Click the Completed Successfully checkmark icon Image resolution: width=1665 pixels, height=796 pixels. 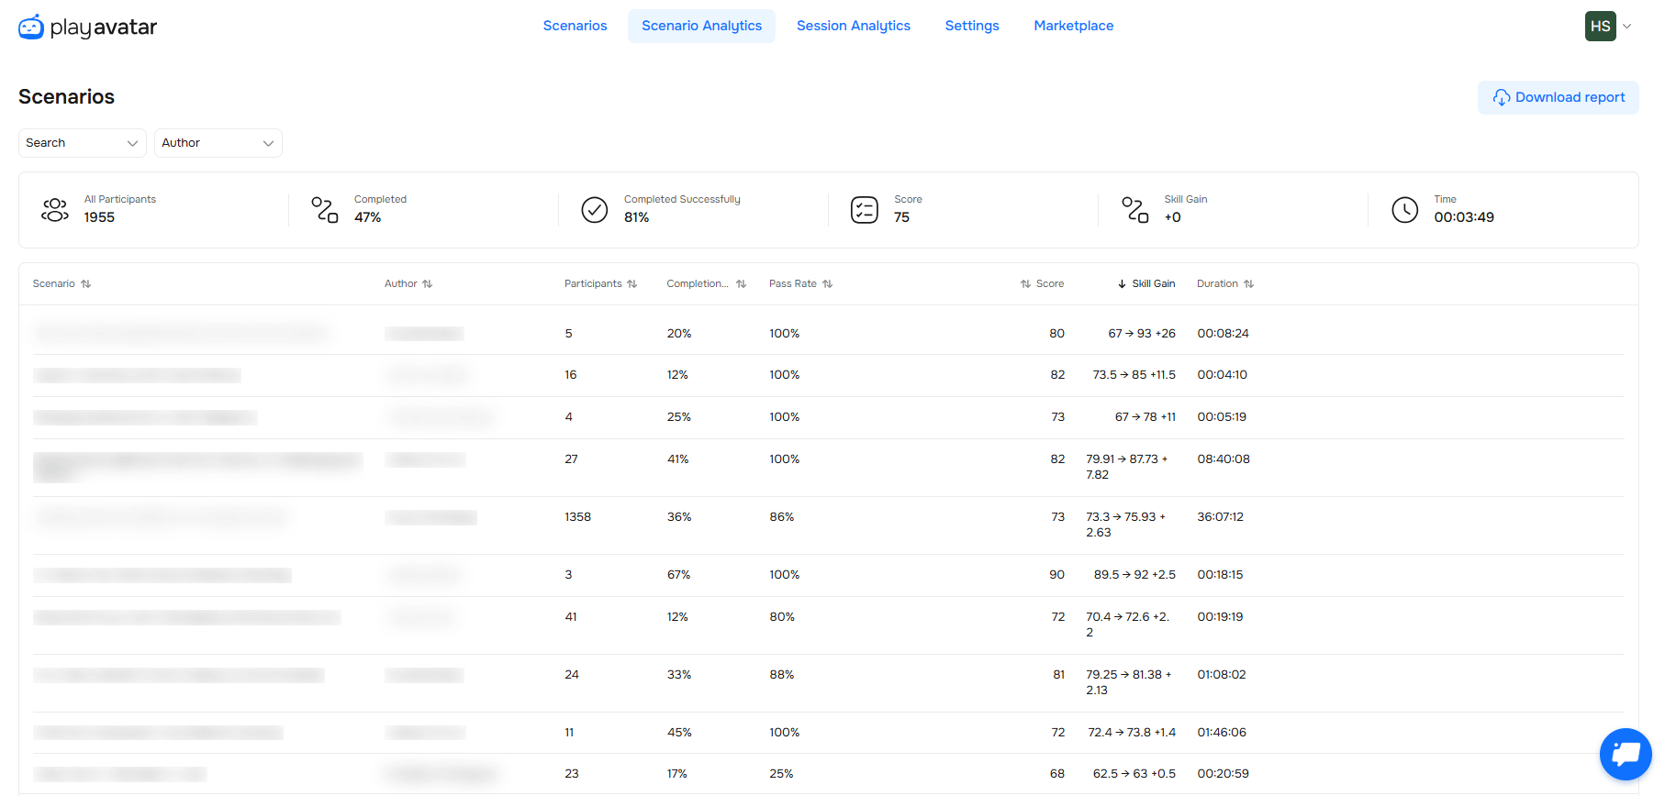pyautogui.click(x=595, y=210)
